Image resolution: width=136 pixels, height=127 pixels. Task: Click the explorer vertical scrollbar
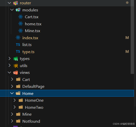pos(132,37)
